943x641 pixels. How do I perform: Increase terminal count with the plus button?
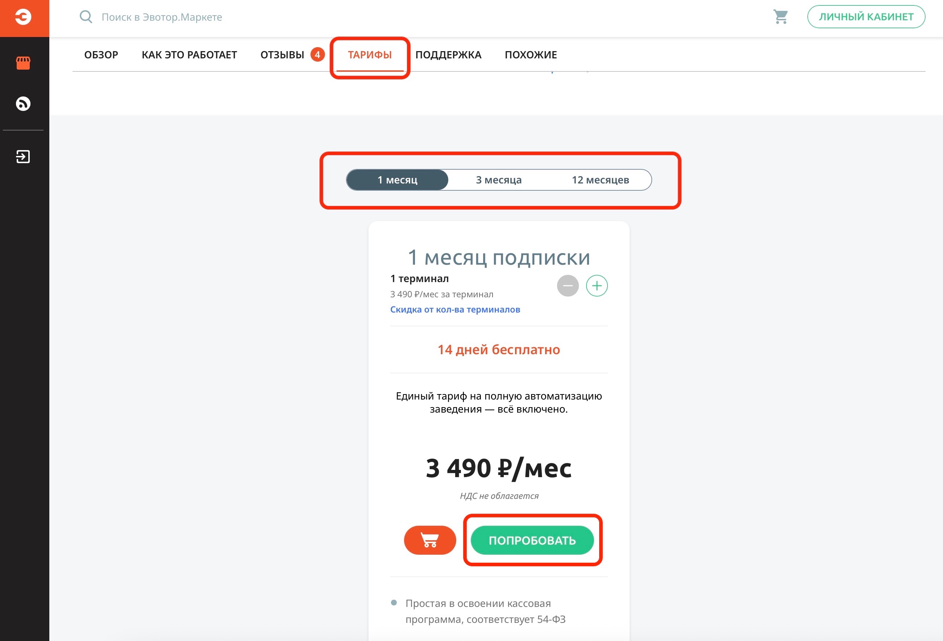(x=597, y=286)
